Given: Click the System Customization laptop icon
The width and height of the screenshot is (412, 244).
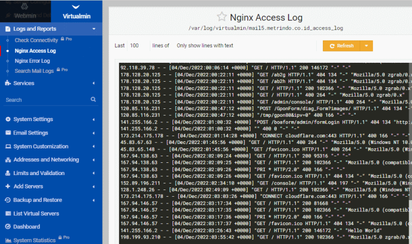Looking at the screenshot, I should tap(8, 146).
